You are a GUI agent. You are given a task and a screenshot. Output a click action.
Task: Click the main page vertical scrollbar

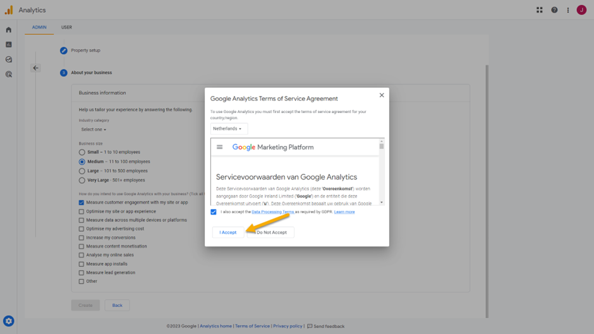tap(487, 191)
